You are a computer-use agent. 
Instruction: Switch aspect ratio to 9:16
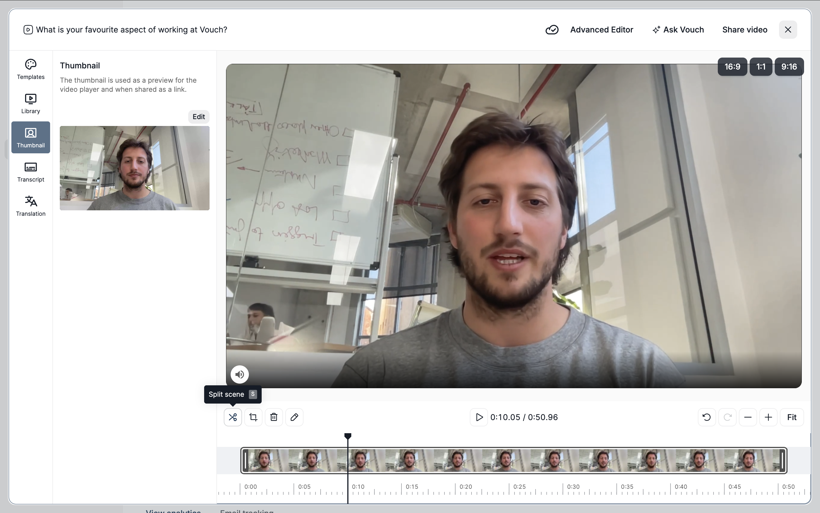tap(789, 66)
